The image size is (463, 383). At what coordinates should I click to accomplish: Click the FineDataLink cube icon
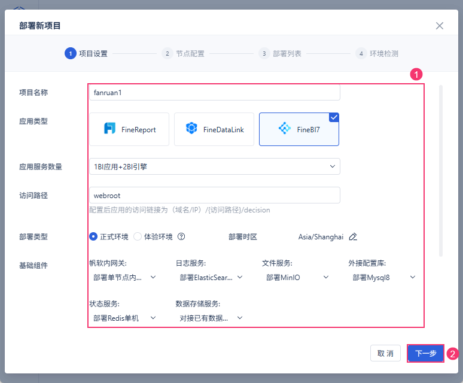pos(191,128)
